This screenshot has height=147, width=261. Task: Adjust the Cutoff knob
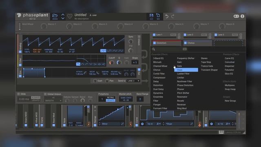pyautogui.click(x=111, y=62)
